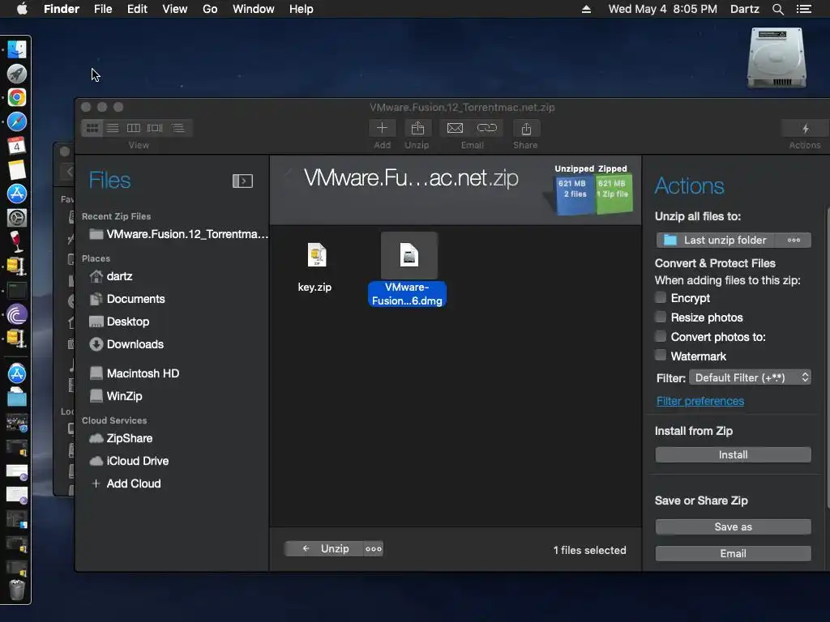Enable the Watermark checkbox
This screenshot has width=830, height=622.
click(660, 356)
